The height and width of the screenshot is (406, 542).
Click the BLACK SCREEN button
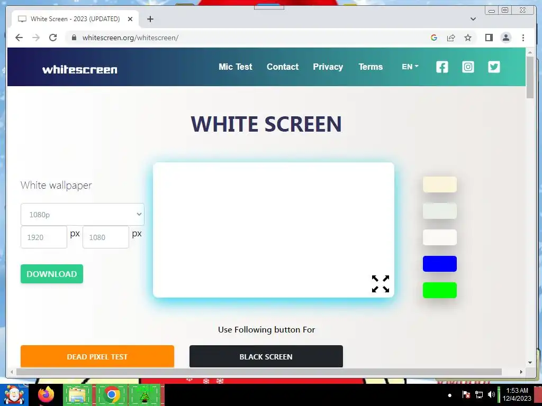click(x=266, y=357)
